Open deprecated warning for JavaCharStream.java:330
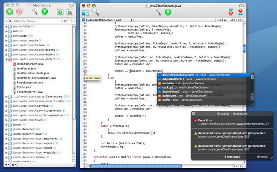The width and height of the screenshot is (277, 172). click(x=232, y=148)
